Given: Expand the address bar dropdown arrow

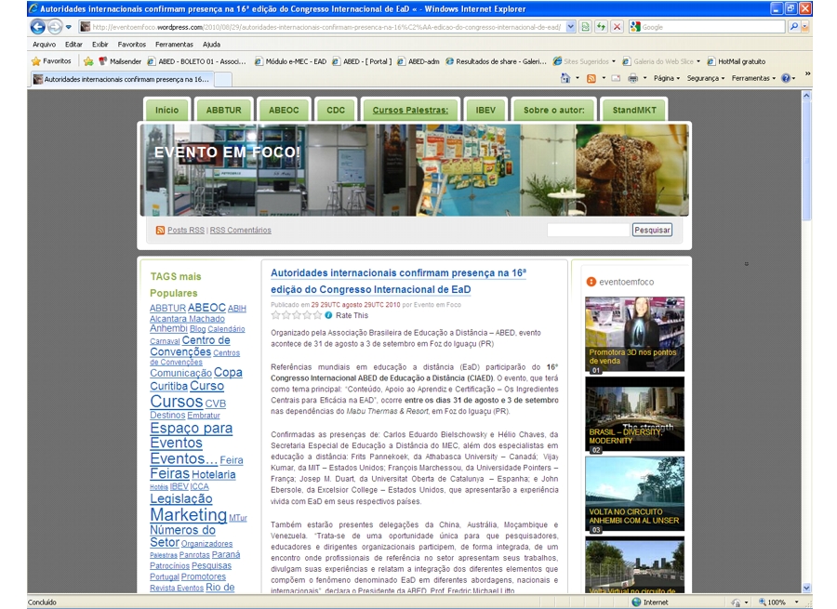Looking at the screenshot, I should click(x=571, y=27).
